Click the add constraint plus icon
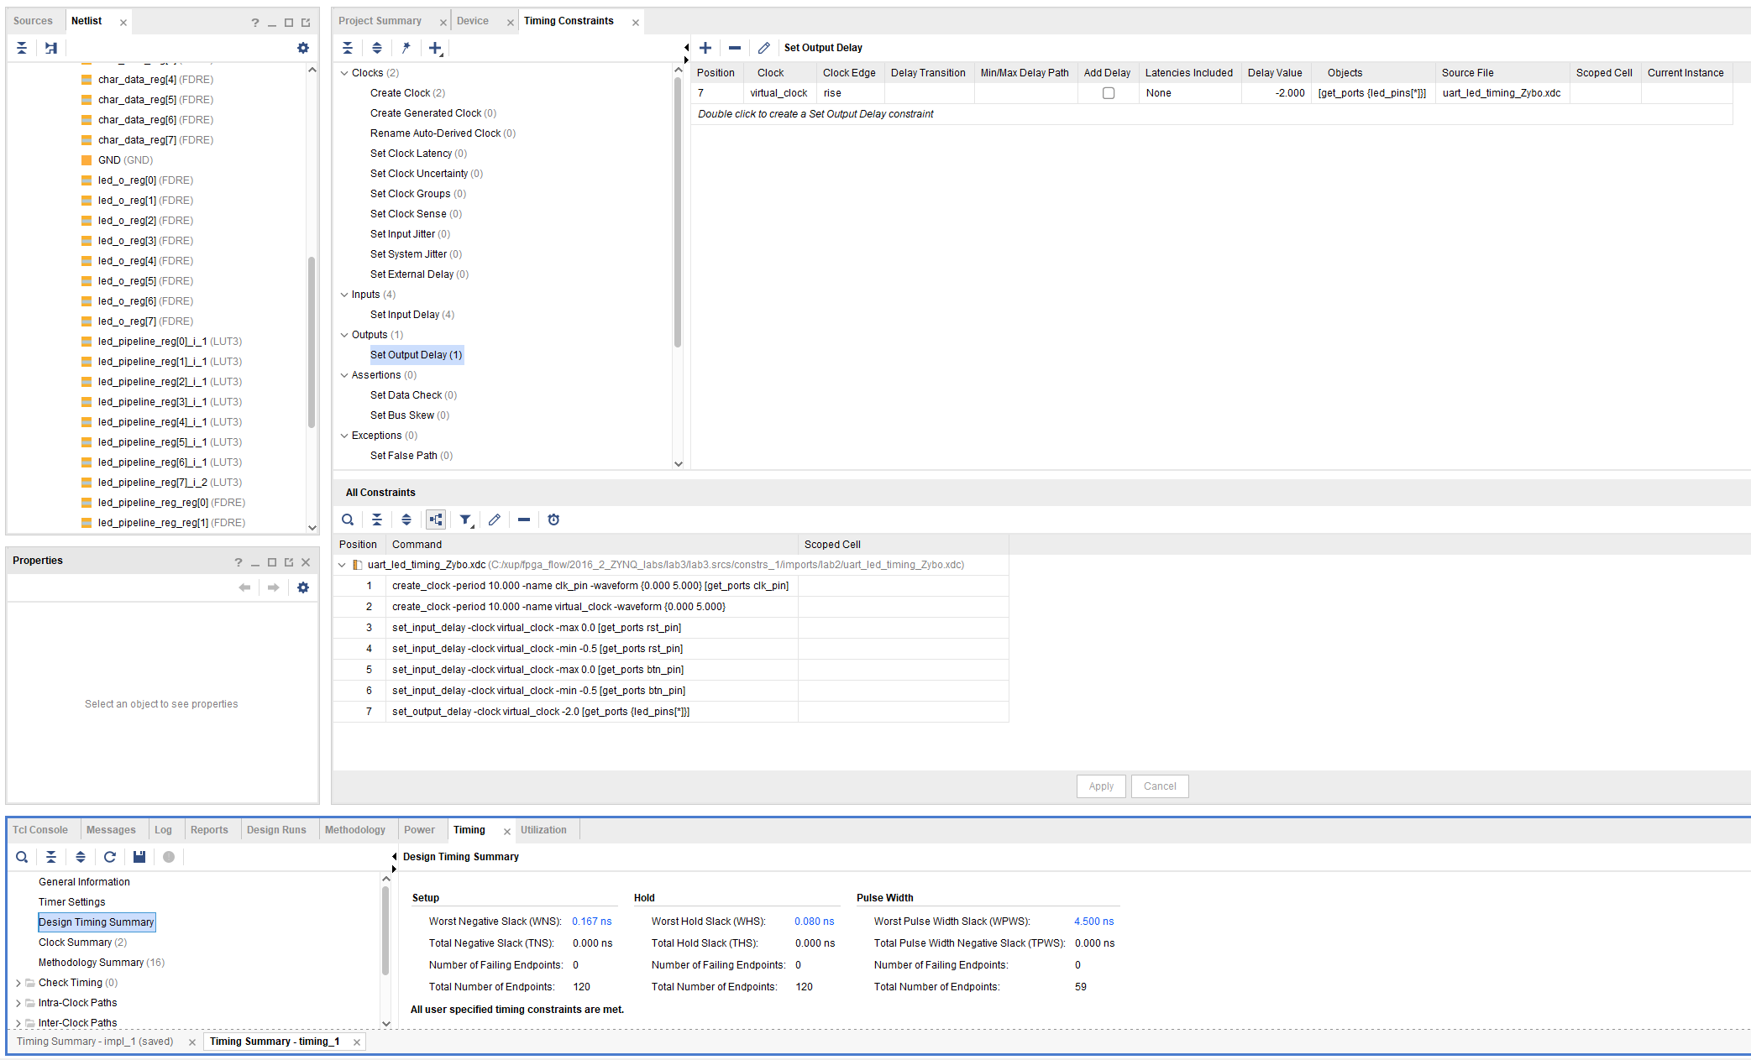 (705, 48)
